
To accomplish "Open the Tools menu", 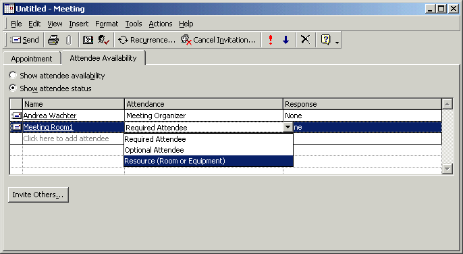I will point(134,24).
